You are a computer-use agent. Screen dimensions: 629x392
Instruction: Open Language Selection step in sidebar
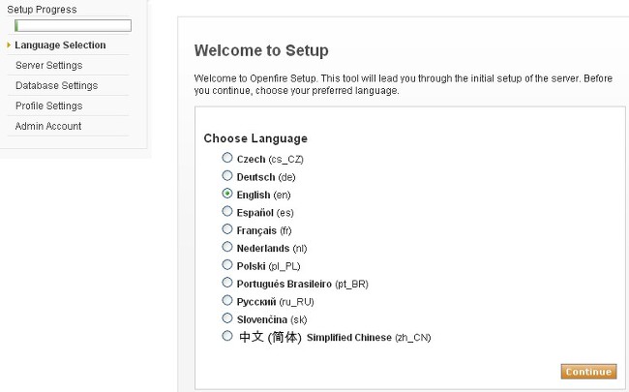(60, 45)
